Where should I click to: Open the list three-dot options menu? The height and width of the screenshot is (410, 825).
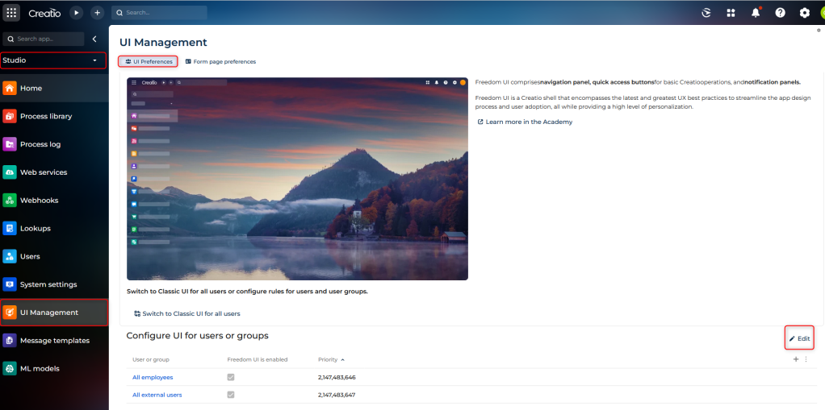coord(806,359)
